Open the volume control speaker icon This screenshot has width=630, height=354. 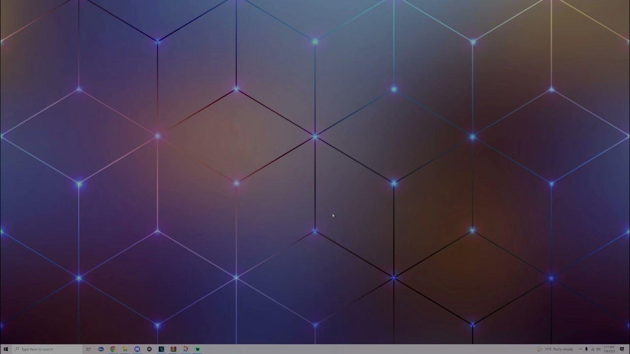tap(598, 349)
